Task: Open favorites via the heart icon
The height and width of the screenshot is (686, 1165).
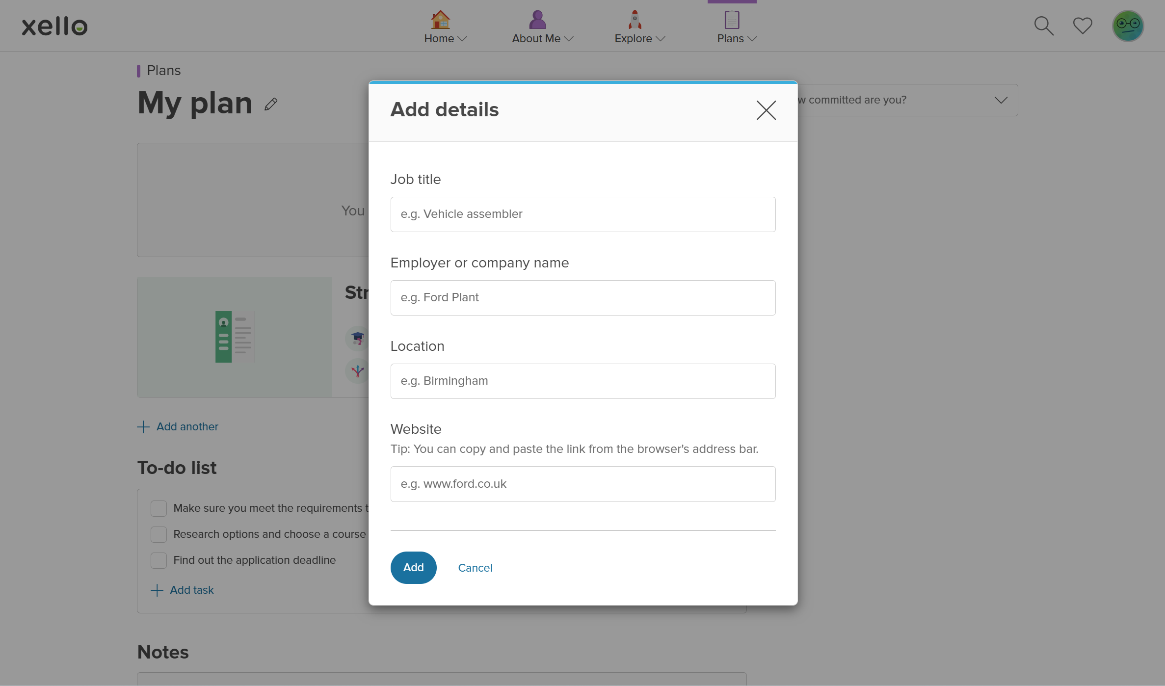Action: tap(1082, 26)
